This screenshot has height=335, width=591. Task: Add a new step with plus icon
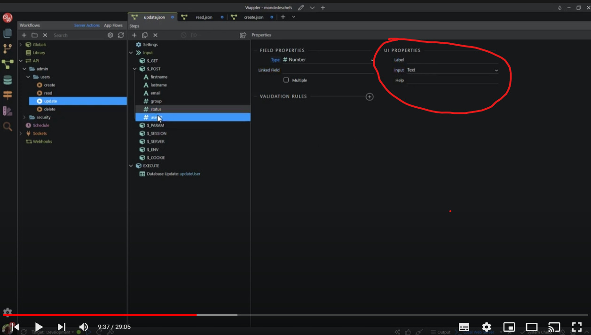[134, 35]
